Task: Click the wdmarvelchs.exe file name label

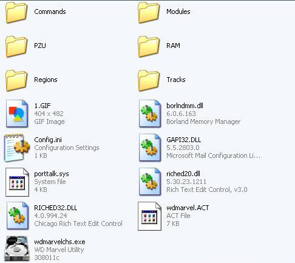Action: 59,242
